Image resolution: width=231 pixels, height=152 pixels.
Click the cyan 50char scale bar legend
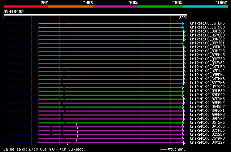[164, 149]
